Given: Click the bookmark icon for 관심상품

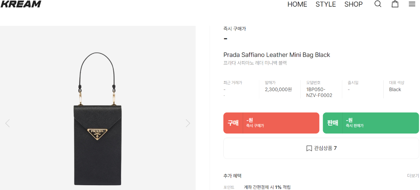Looking at the screenshot, I should (x=309, y=149).
